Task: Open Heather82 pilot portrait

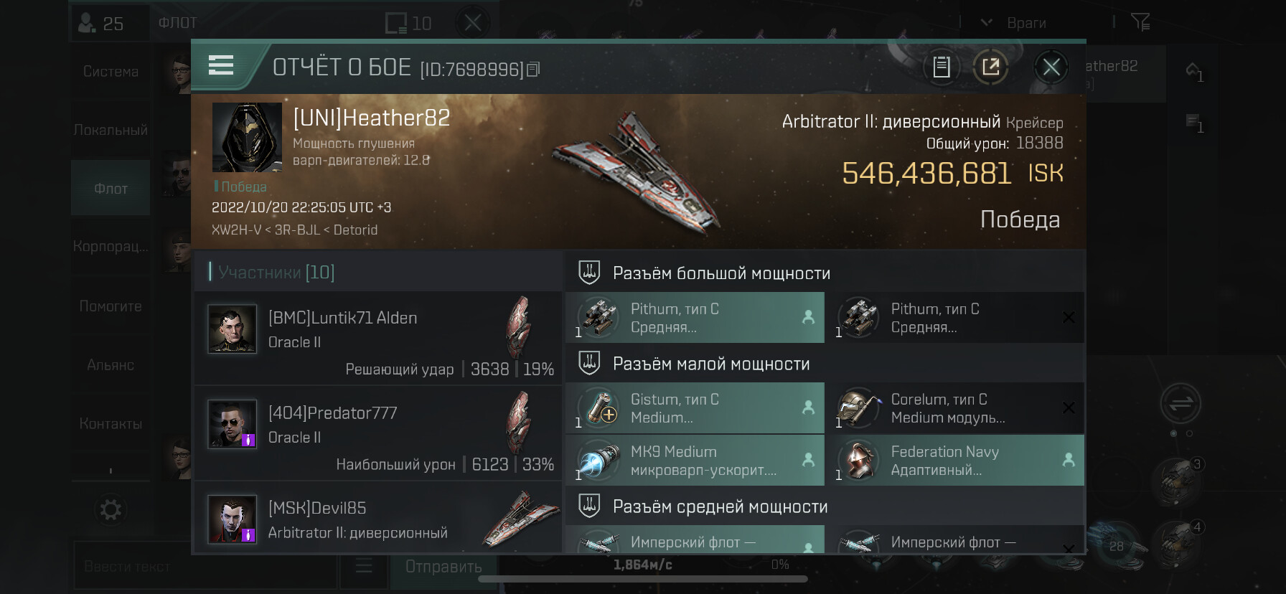Action: (247, 137)
